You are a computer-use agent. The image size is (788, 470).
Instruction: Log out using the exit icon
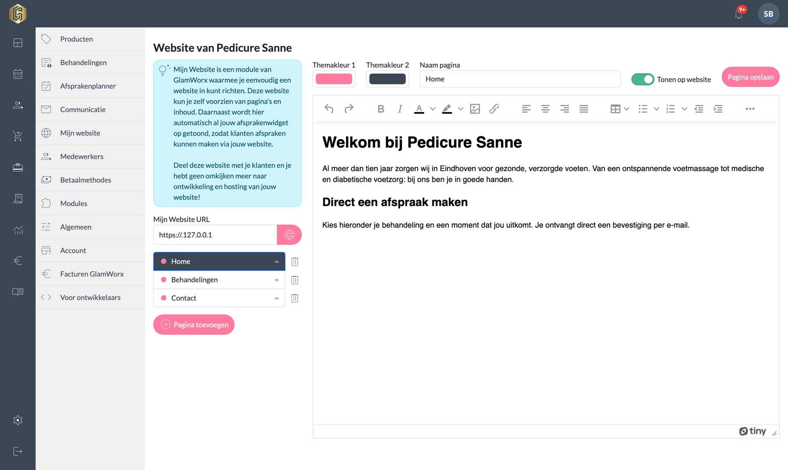(x=18, y=451)
